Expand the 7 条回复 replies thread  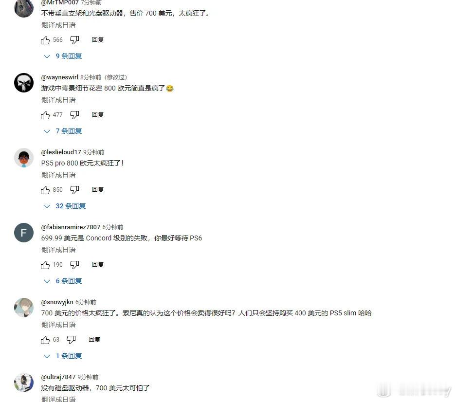coord(63,131)
